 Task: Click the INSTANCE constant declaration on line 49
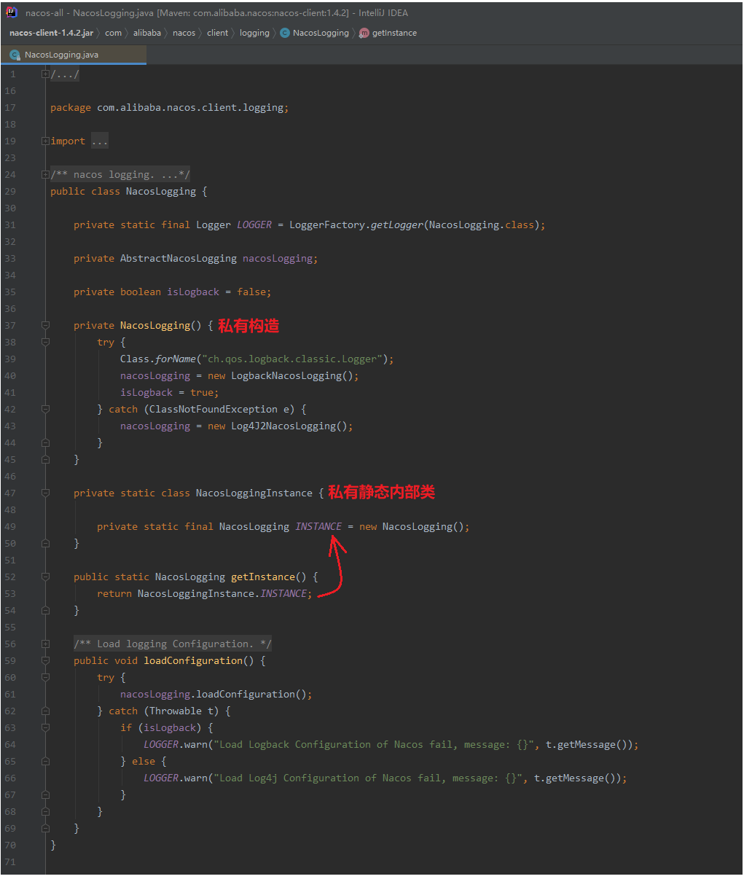tap(318, 527)
